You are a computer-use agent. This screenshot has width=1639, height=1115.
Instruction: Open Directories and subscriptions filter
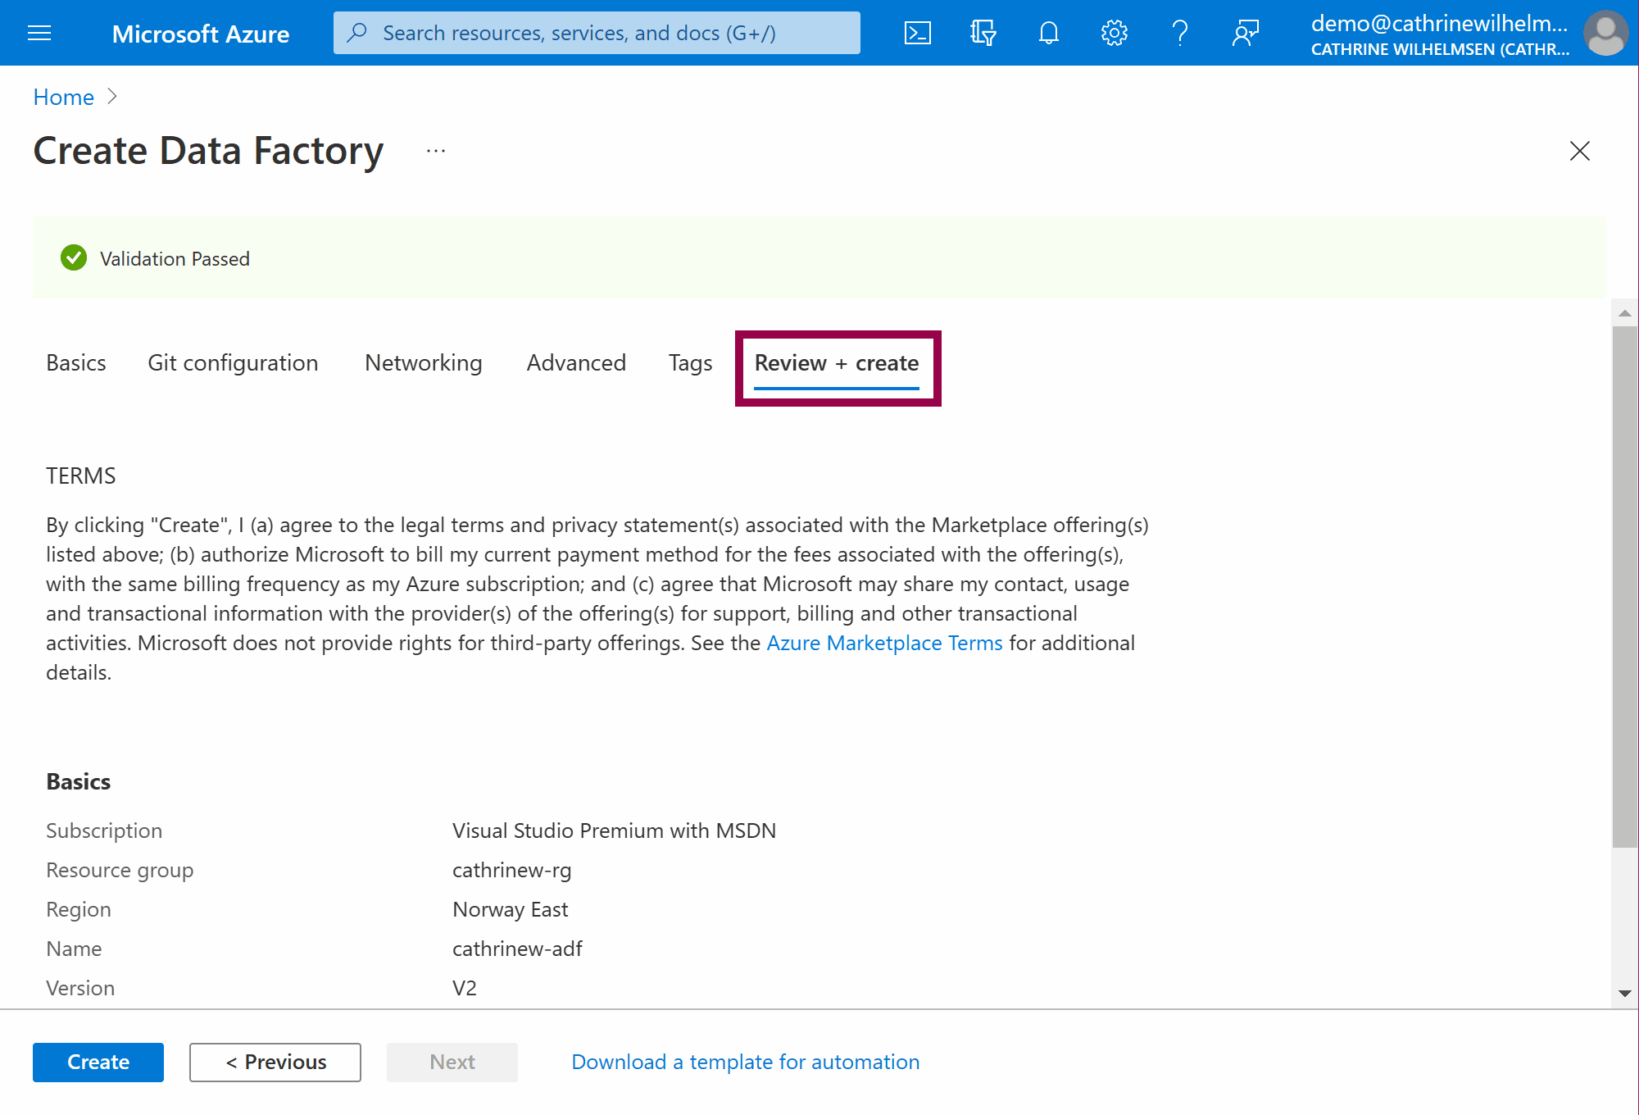[983, 33]
